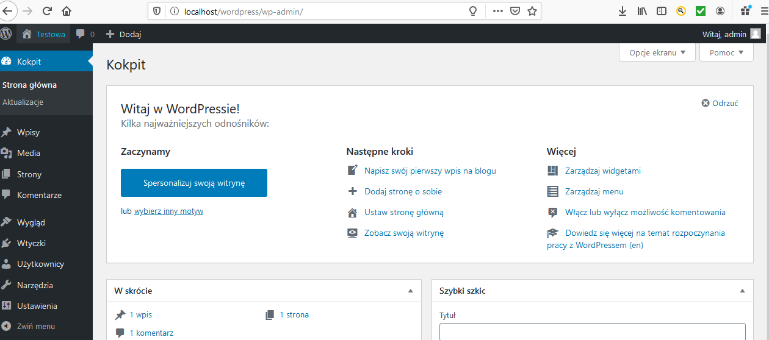Click Dodaj stronę o sobie link
The height and width of the screenshot is (340, 769).
coord(403,191)
